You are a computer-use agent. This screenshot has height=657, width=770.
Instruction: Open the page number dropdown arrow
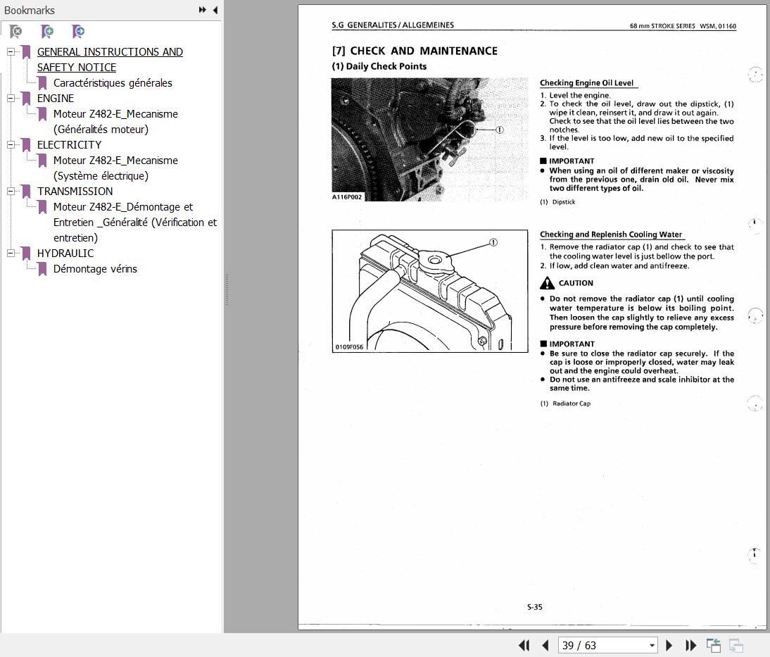(652, 646)
